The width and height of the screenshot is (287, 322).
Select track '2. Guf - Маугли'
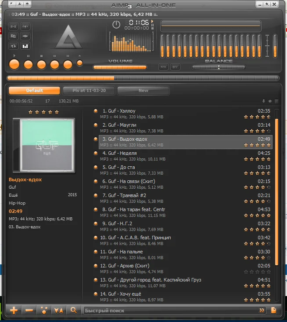(185, 128)
